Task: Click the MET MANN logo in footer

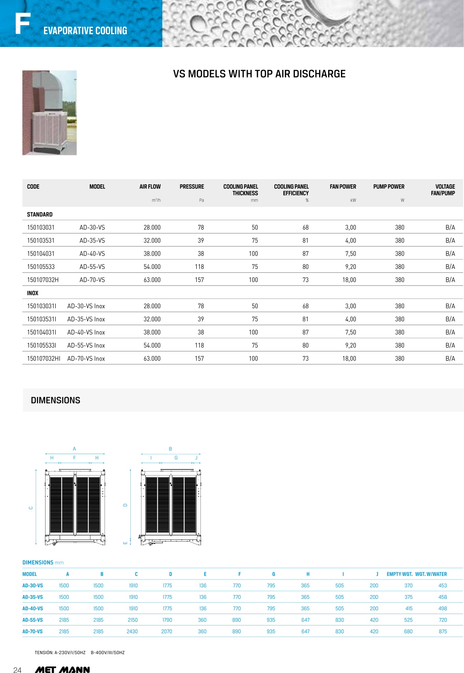Action: click(x=62, y=669)
